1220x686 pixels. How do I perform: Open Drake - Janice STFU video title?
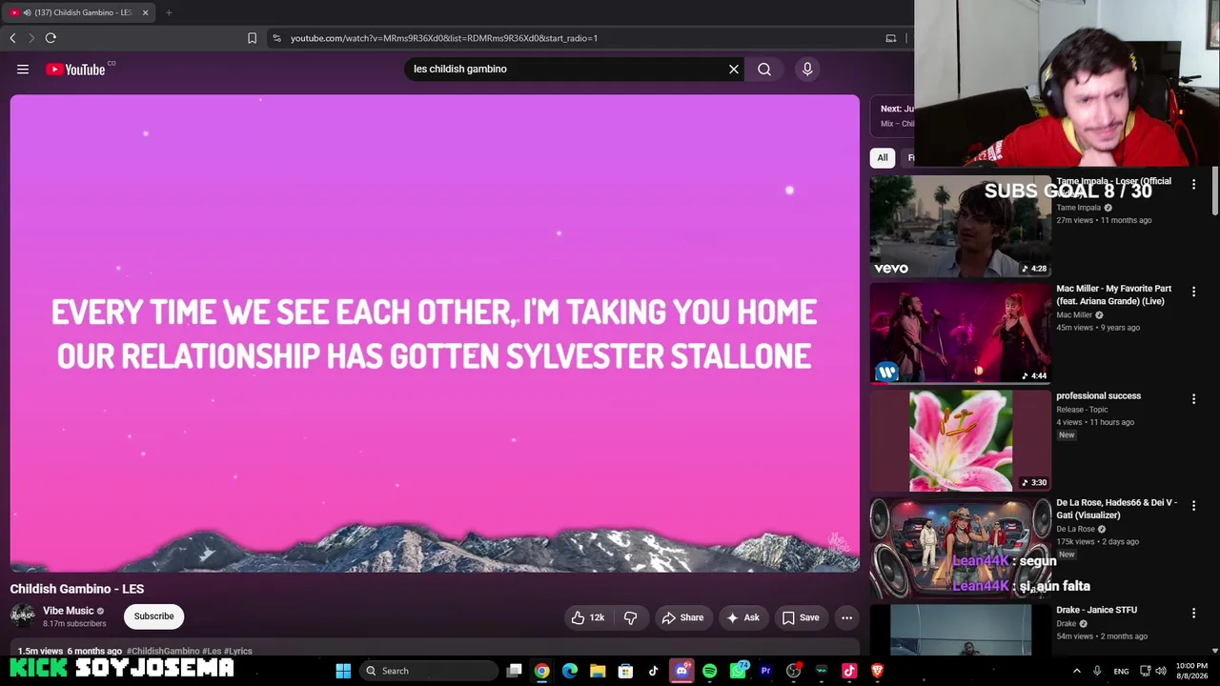[x=1096, y=610]
